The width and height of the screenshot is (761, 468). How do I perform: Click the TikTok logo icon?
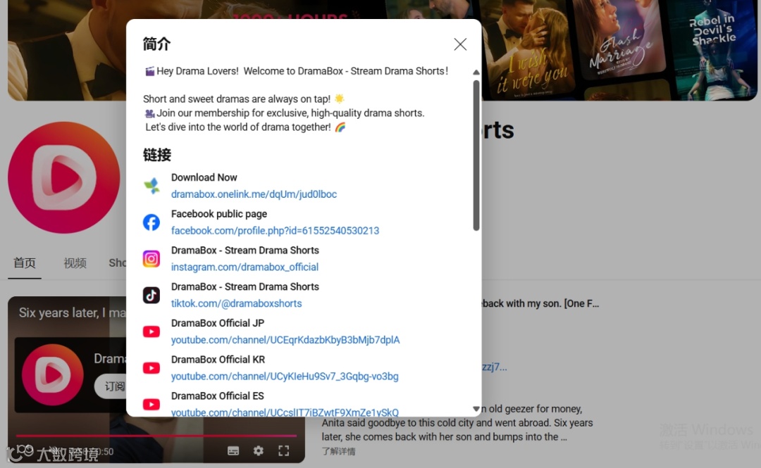(151, 295)
